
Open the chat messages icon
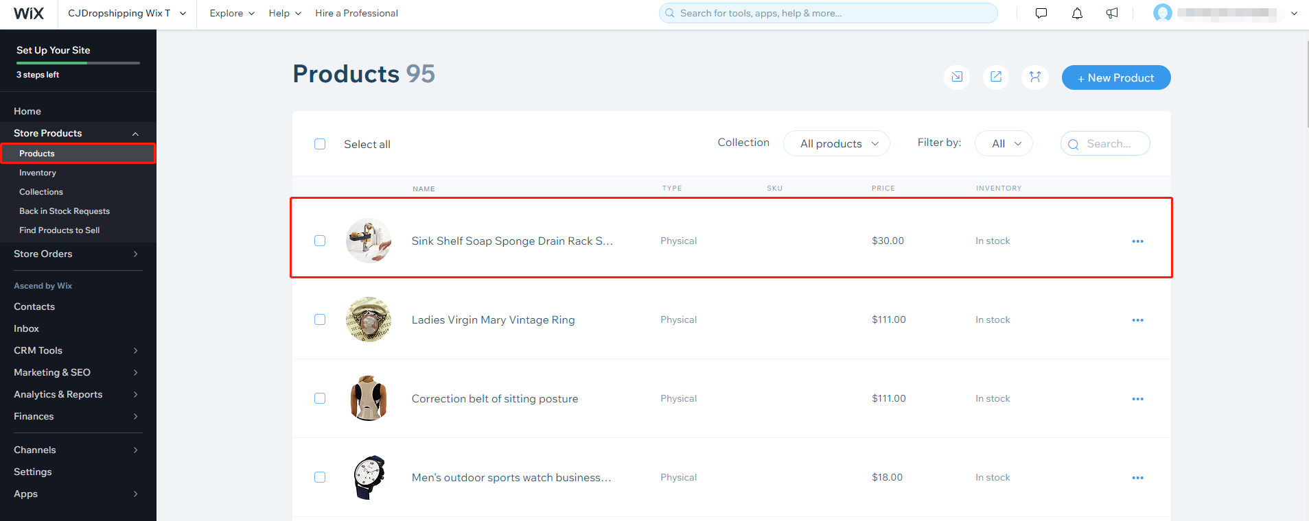(1041, 13)
